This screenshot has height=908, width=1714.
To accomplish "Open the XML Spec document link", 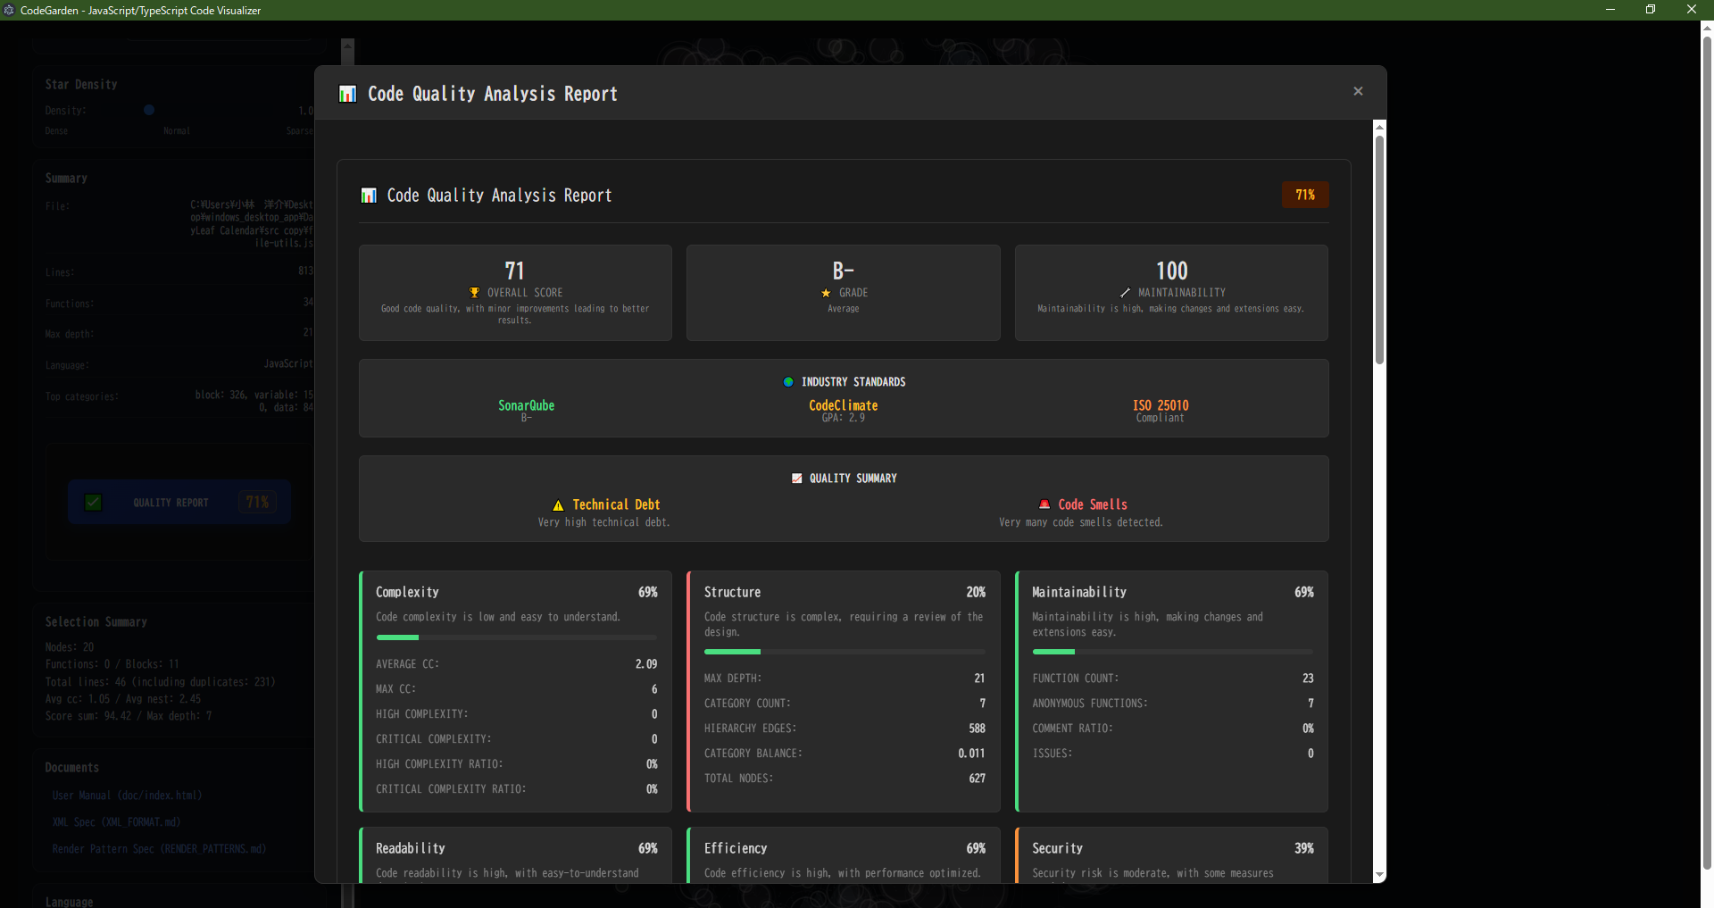I will pos(116,822).
